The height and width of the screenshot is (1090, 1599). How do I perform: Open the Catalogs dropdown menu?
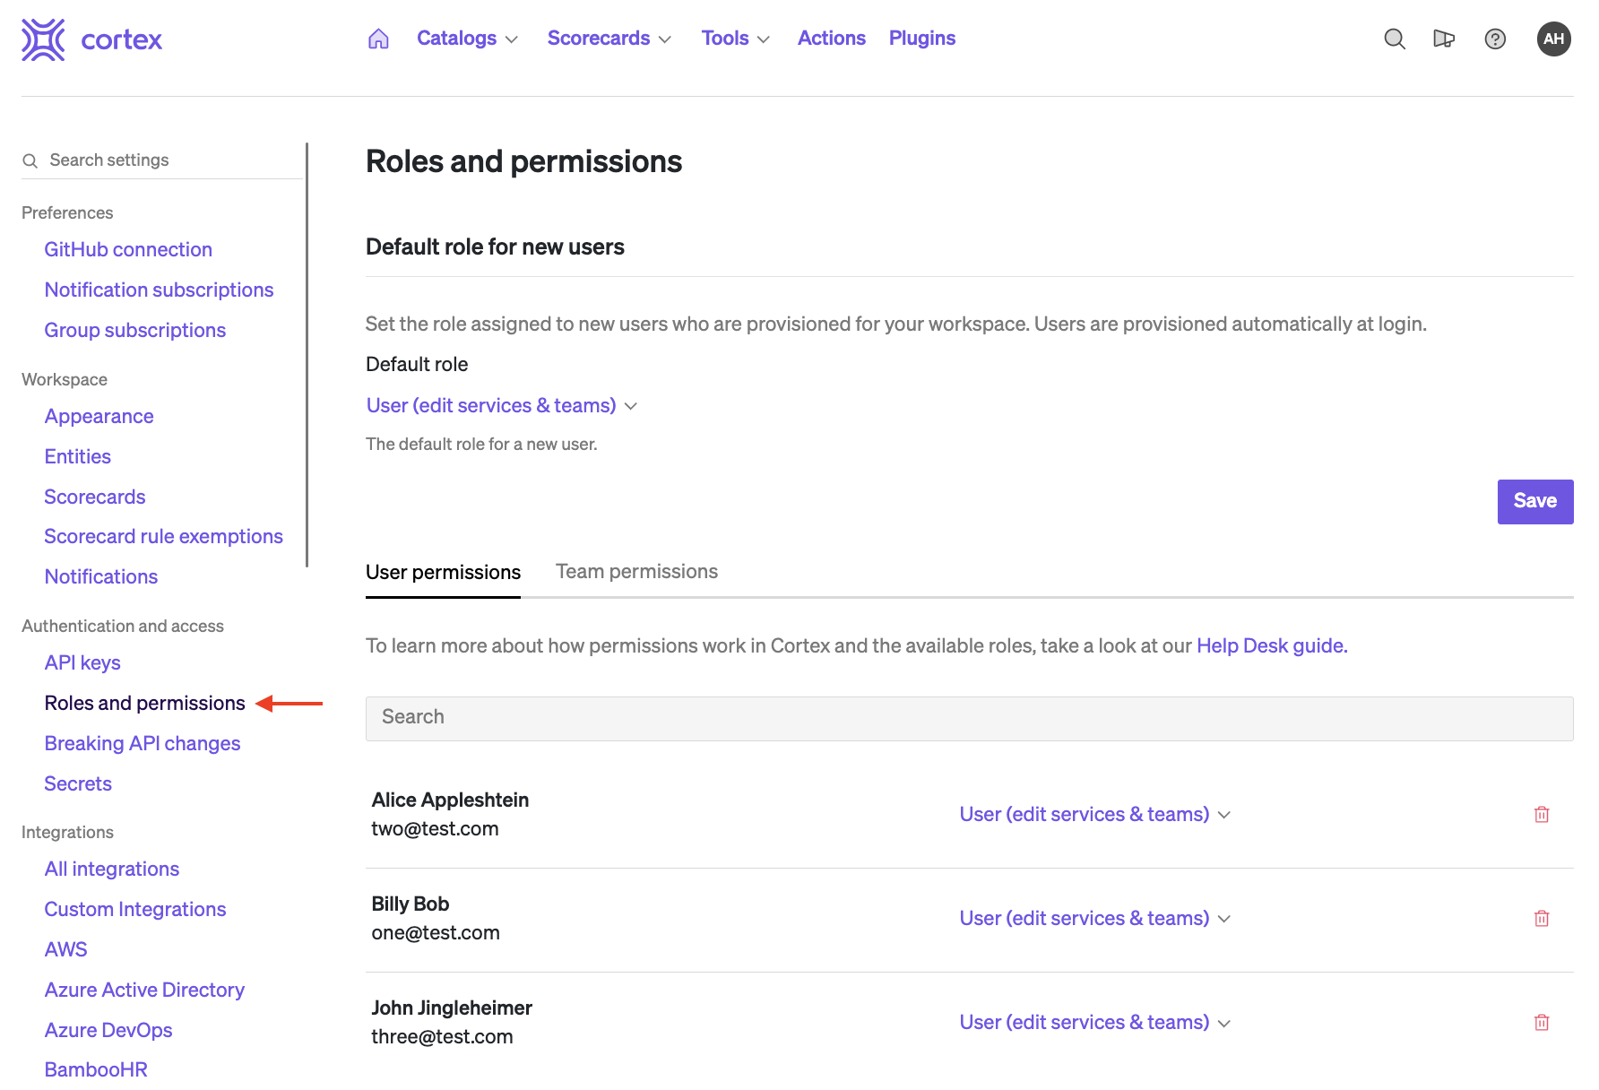(467, 39)
